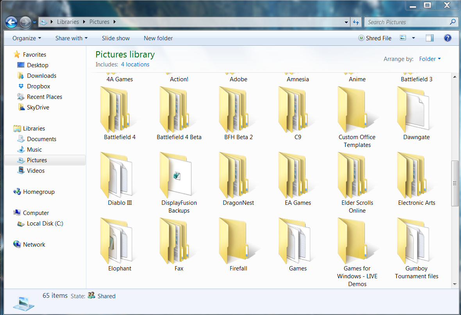The image size is (461, 315).
Task: Select Favorites in navigation pane
Action: 34,54
